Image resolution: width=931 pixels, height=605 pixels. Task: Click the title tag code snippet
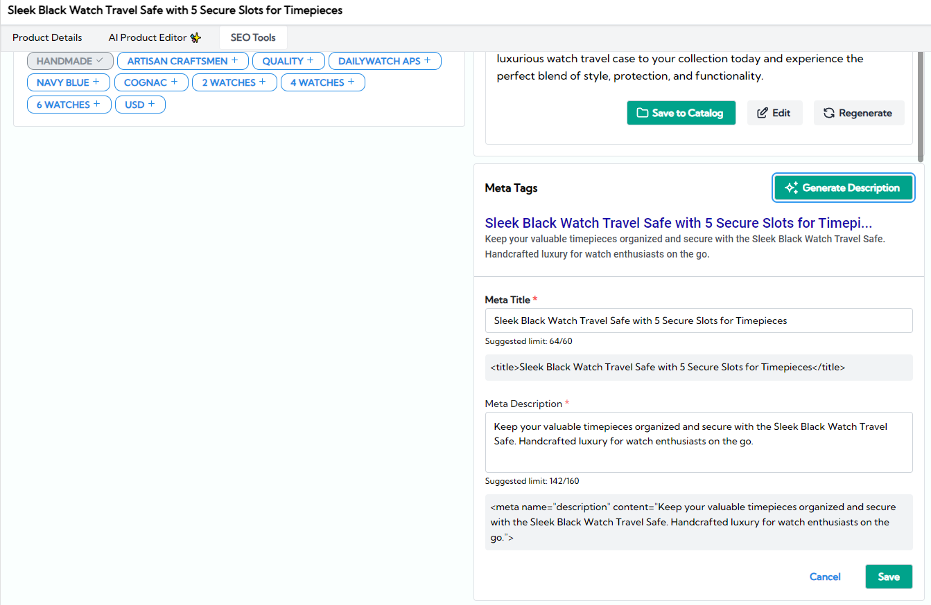699,368
